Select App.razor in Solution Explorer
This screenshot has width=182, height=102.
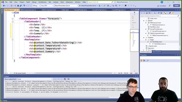(151, 48)
